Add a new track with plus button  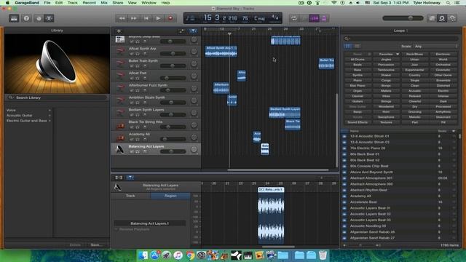point(119,31)
